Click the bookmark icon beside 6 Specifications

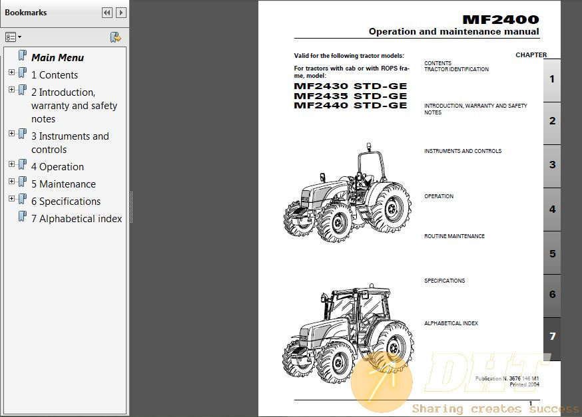(23, 199)
